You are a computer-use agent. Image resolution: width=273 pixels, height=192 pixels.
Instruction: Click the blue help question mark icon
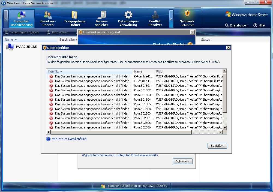48,139
